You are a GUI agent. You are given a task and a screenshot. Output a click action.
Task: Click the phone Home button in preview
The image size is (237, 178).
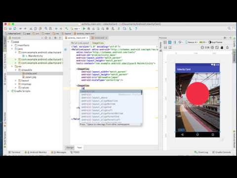pos(197,134)
